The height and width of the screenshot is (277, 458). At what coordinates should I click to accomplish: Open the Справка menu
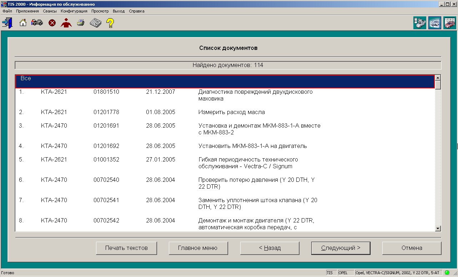tap(137, 11)
